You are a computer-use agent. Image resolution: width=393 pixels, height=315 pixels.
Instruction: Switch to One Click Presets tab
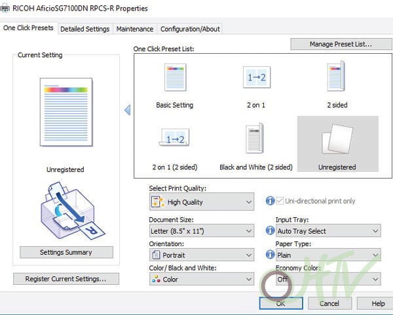[29, 28]
